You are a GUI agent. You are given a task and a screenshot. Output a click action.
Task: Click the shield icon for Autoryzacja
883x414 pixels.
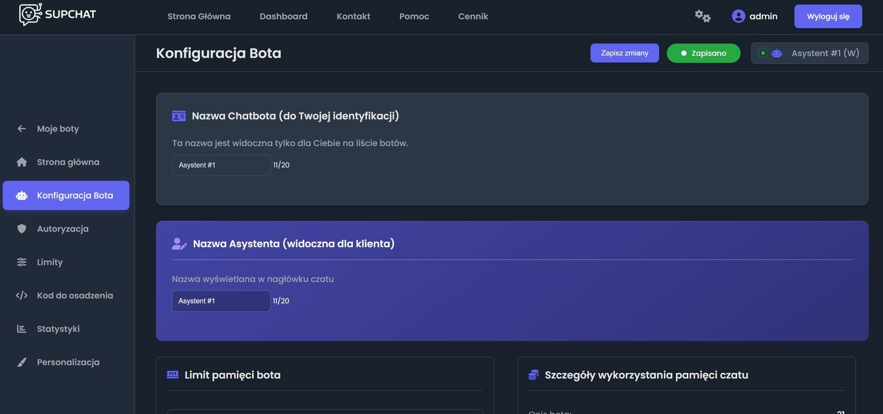(22, 229)
